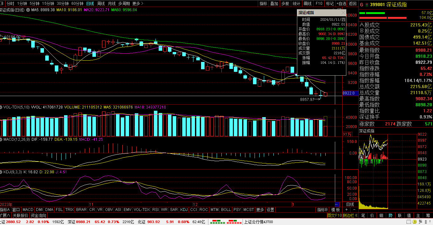
Task: Select the MCST indicator tab
Action: 249,210
